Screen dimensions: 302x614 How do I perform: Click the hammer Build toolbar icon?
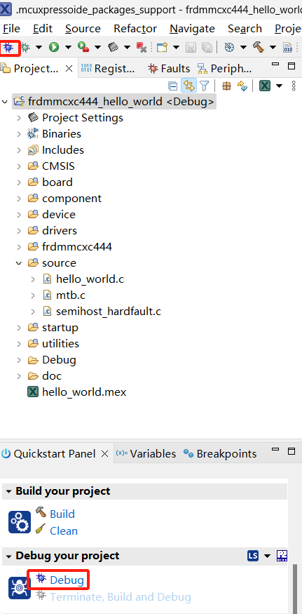click(258, 48)
